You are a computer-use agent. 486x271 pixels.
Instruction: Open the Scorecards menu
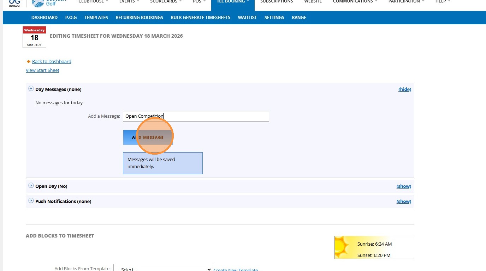click(x=166, y=2)
